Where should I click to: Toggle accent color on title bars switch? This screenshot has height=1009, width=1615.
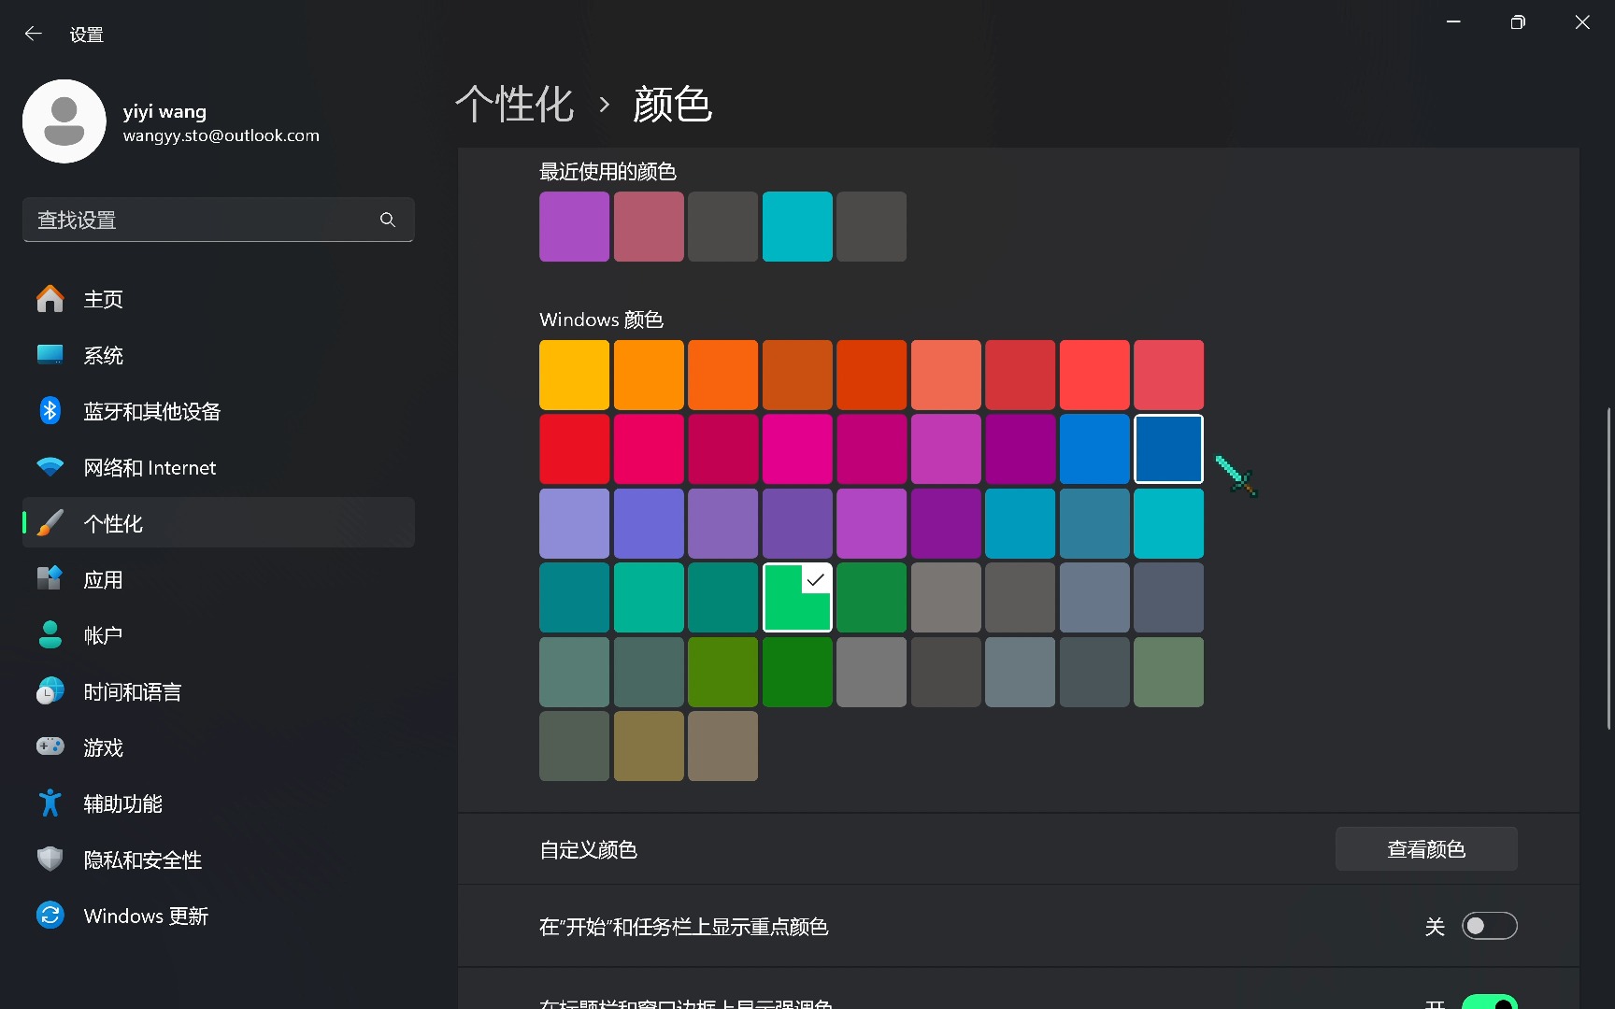1489,1002
